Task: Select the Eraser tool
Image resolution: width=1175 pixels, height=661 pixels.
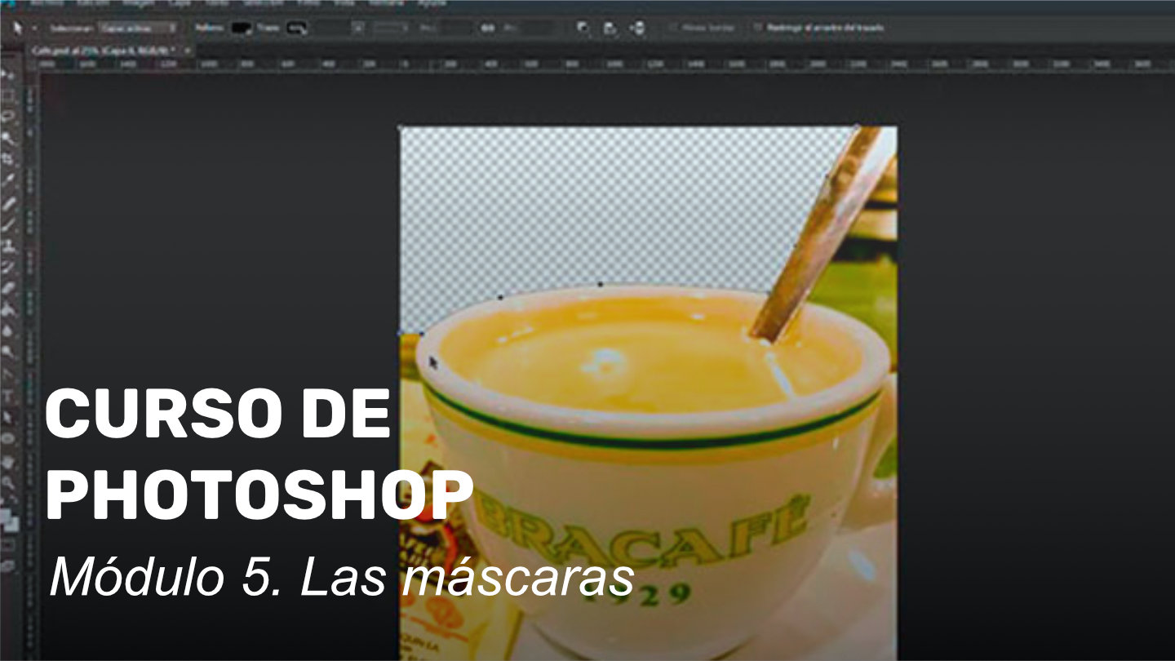Action: tap(10, 286)
